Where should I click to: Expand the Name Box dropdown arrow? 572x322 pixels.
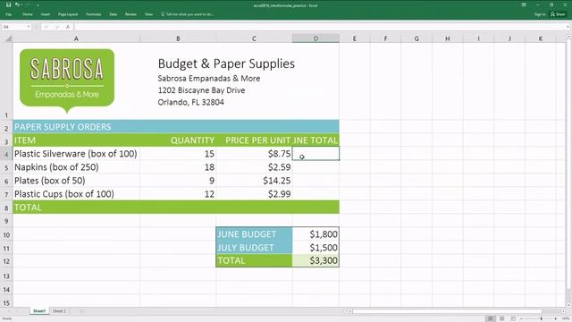(29, 27)
